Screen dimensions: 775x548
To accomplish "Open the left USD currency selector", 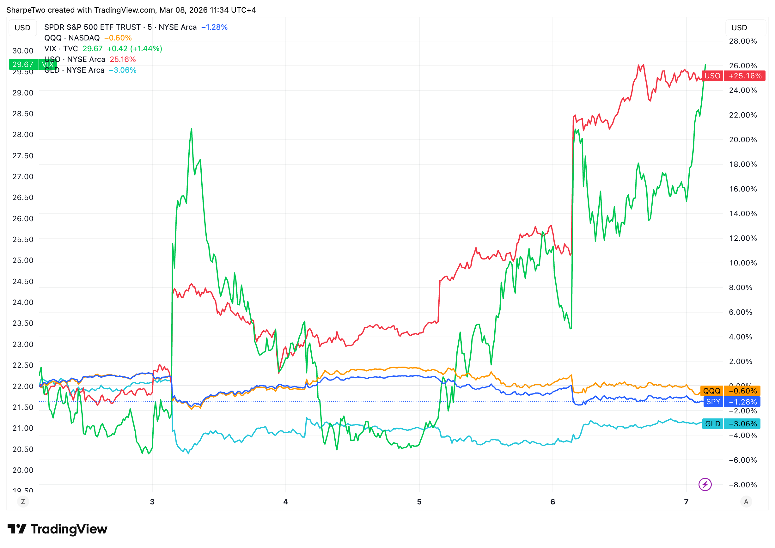I will click(x=23, y=28).
